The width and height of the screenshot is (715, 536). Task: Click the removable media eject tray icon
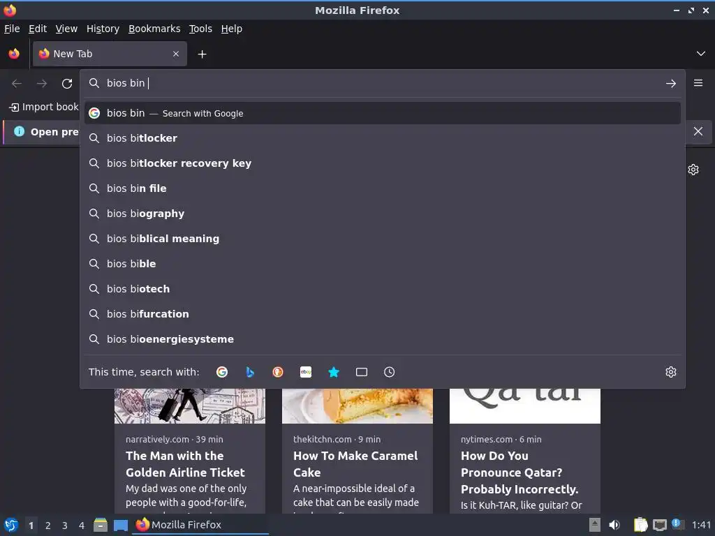pos(594,525)
